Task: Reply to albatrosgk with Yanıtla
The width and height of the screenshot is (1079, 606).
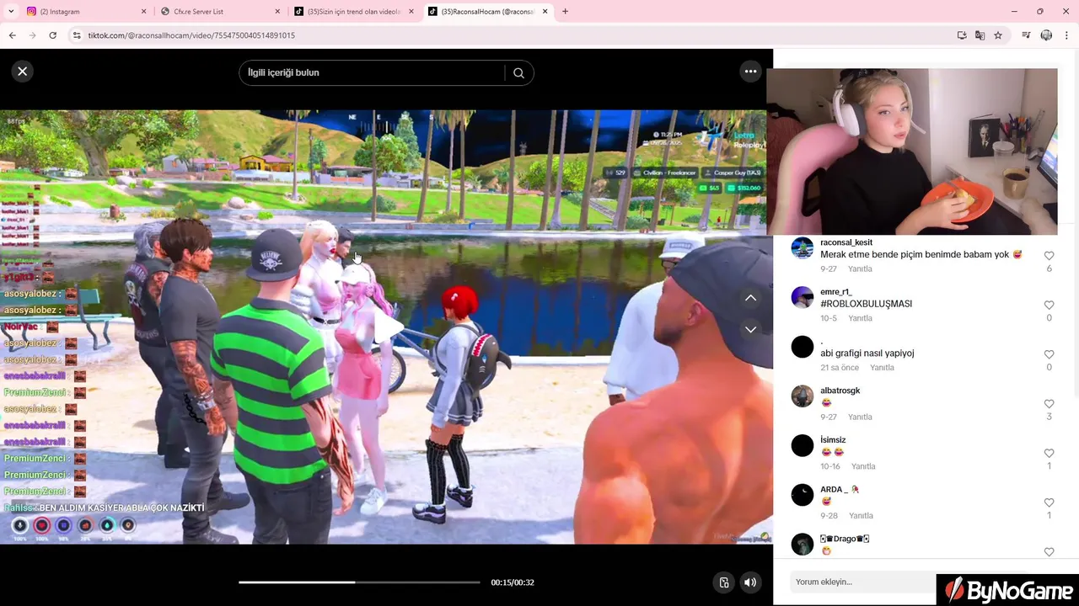Action: (x=860, y=417)
